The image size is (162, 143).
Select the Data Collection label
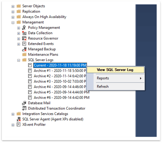point(40,33)
